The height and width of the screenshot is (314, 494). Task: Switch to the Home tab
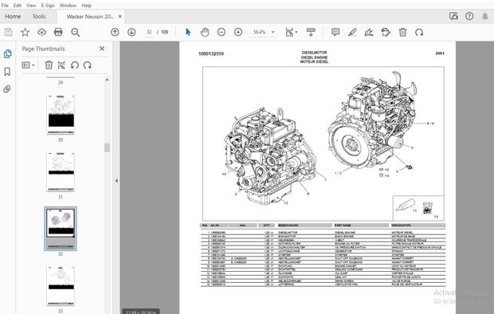point(13,17)
